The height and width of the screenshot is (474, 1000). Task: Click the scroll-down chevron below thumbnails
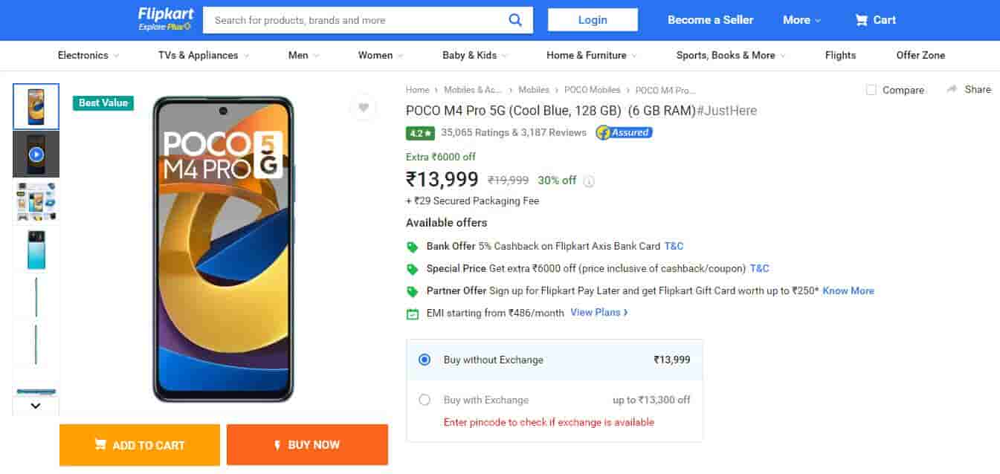point(34,405)
